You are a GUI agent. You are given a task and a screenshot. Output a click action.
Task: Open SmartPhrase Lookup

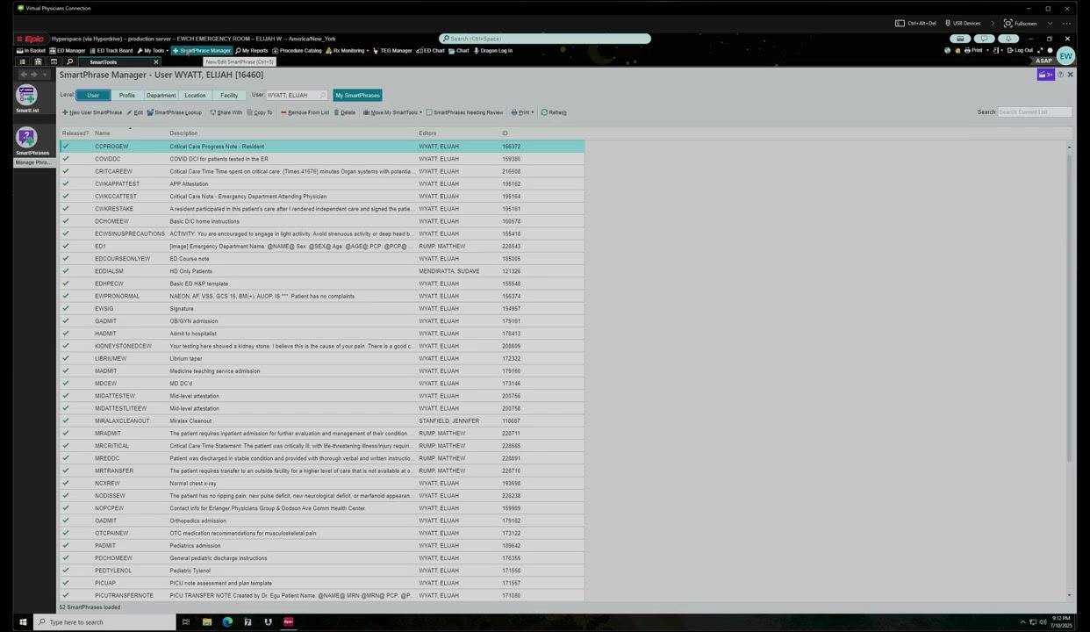[174, 112]
